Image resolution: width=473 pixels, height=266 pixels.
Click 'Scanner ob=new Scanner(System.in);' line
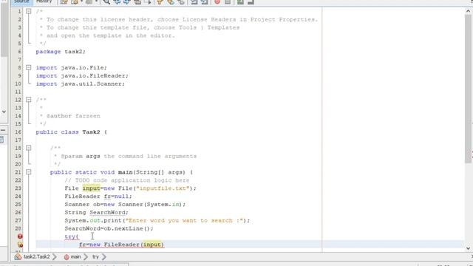tap(125, 205)
